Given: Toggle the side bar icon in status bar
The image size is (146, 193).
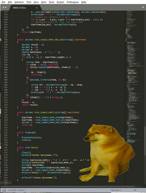Looking at the screenshot, I should tap(4, 190).
